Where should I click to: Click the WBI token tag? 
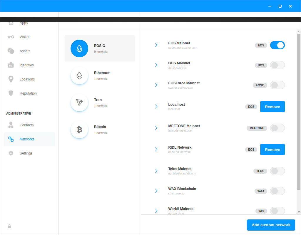[x=261, y=211]
